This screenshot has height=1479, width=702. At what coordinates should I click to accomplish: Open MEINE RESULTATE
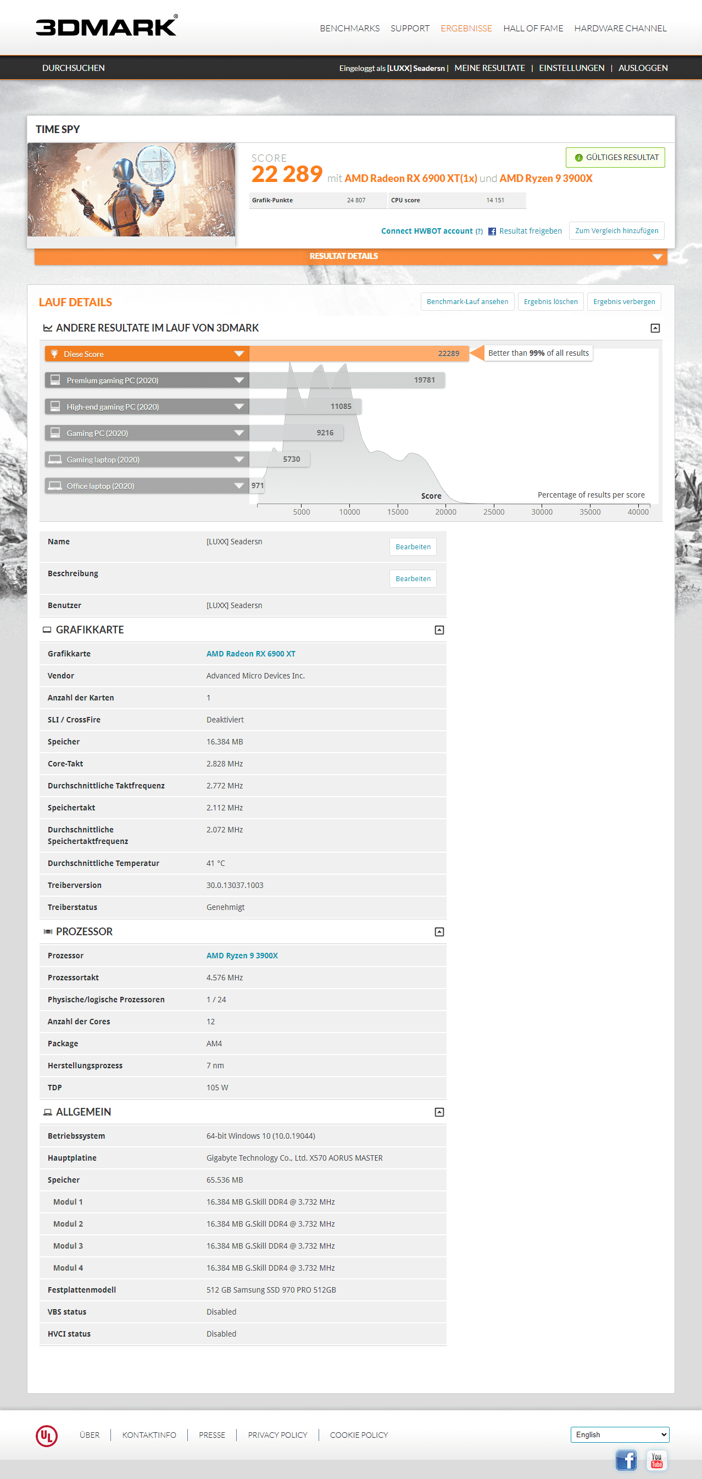tap(489, 68)
